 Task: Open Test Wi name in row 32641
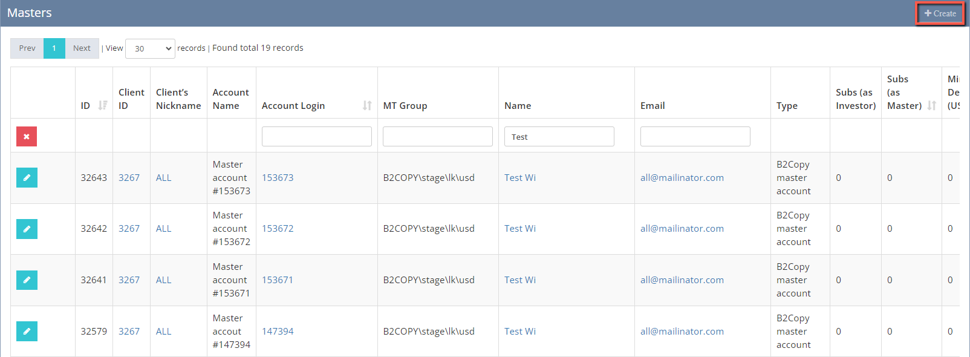tap(520, 280)
